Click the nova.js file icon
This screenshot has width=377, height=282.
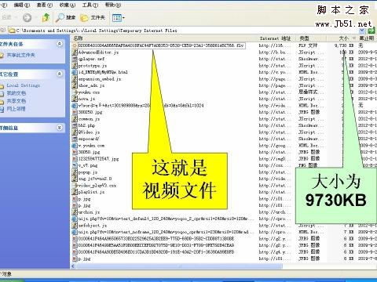click(75, 99)
